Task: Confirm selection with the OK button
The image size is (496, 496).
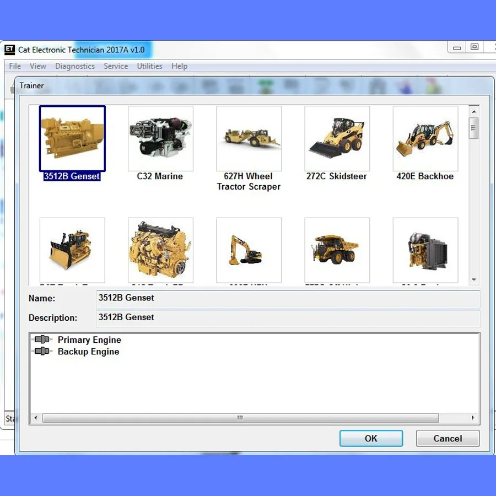Action: (371, 439)
